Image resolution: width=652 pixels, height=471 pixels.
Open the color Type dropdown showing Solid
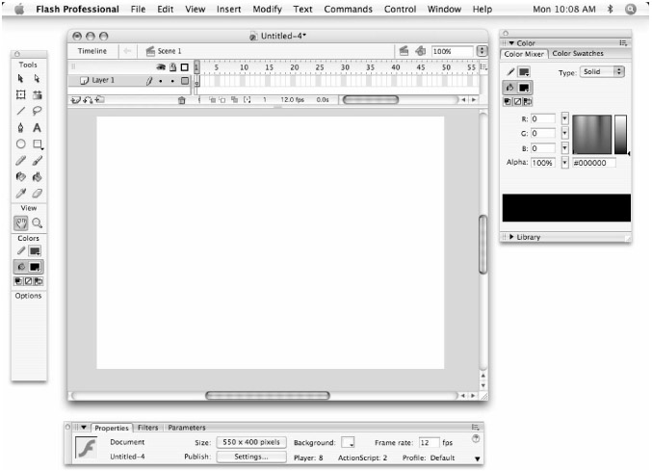pos(603,72)
